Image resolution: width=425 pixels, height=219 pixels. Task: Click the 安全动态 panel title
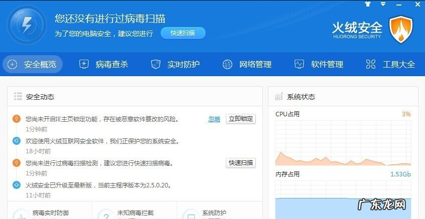pyautogui.click(x=40, y=97)
